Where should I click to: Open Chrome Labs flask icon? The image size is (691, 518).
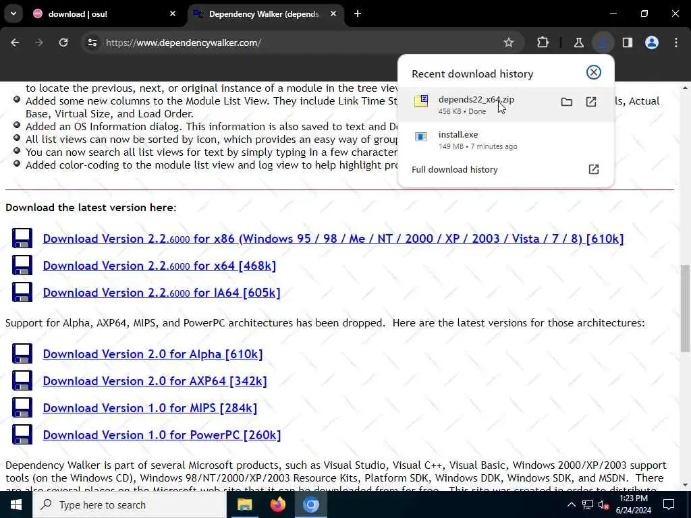pyautogui.click(x=578, y=42)
